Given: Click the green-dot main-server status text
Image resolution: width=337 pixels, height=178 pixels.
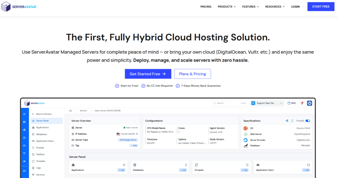Looking at the screenshot, I should click(131, 128).
